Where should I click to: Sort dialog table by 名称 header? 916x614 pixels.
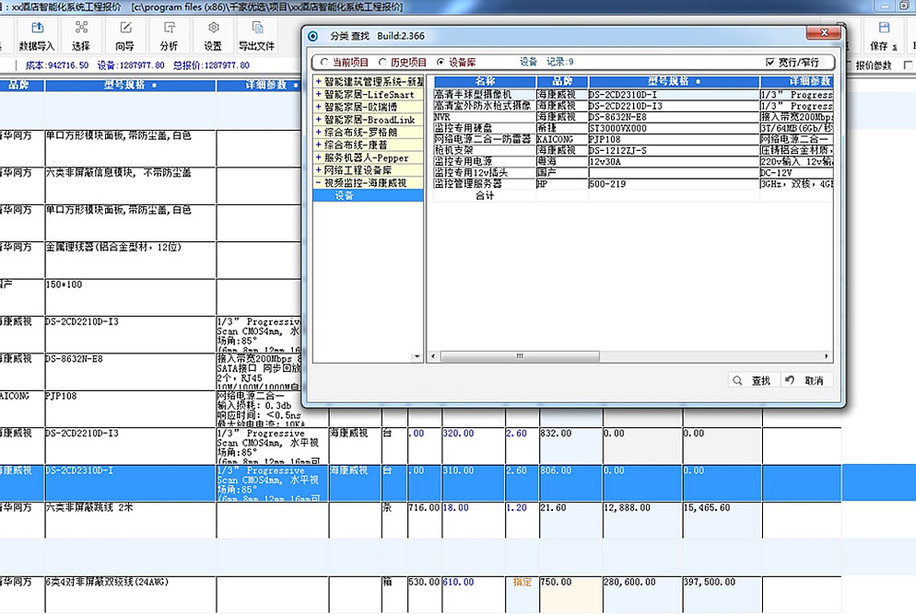pos(485,81)
